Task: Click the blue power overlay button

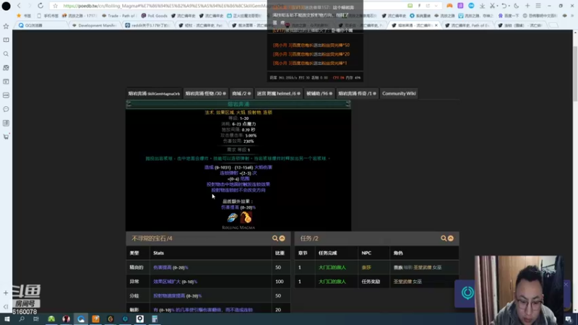Action: 467,293
